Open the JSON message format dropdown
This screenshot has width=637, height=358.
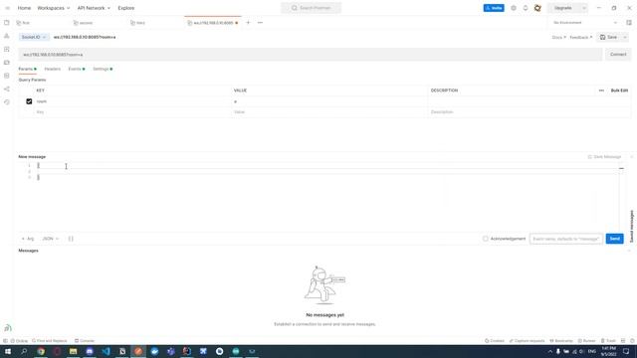51,239
